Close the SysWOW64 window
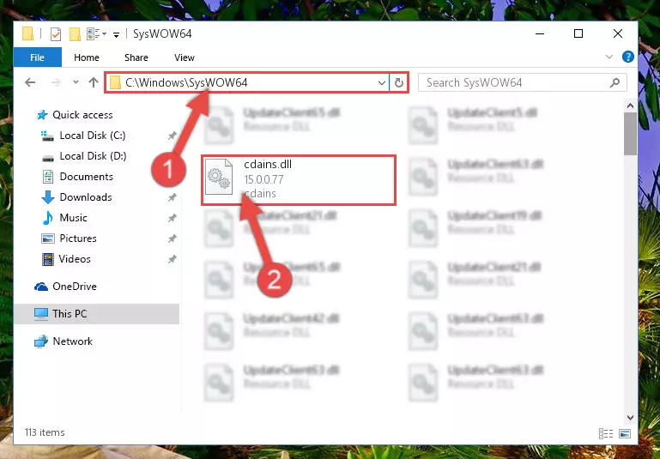Viewport: 660px width, 459px height. coord(617,33)
